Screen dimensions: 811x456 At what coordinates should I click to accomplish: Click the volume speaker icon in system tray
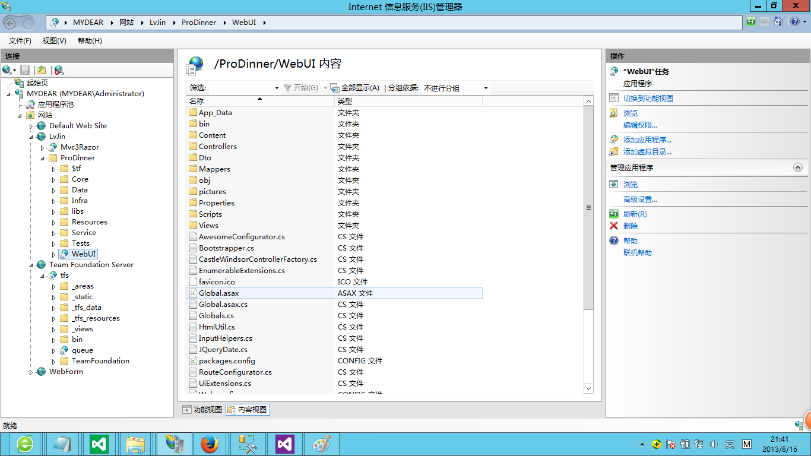coord(714,444)
